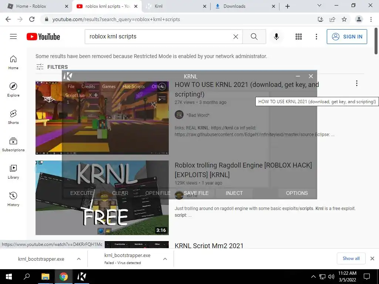
Task: Start voice search with the microphone icon
Action: tap(276, 37)
